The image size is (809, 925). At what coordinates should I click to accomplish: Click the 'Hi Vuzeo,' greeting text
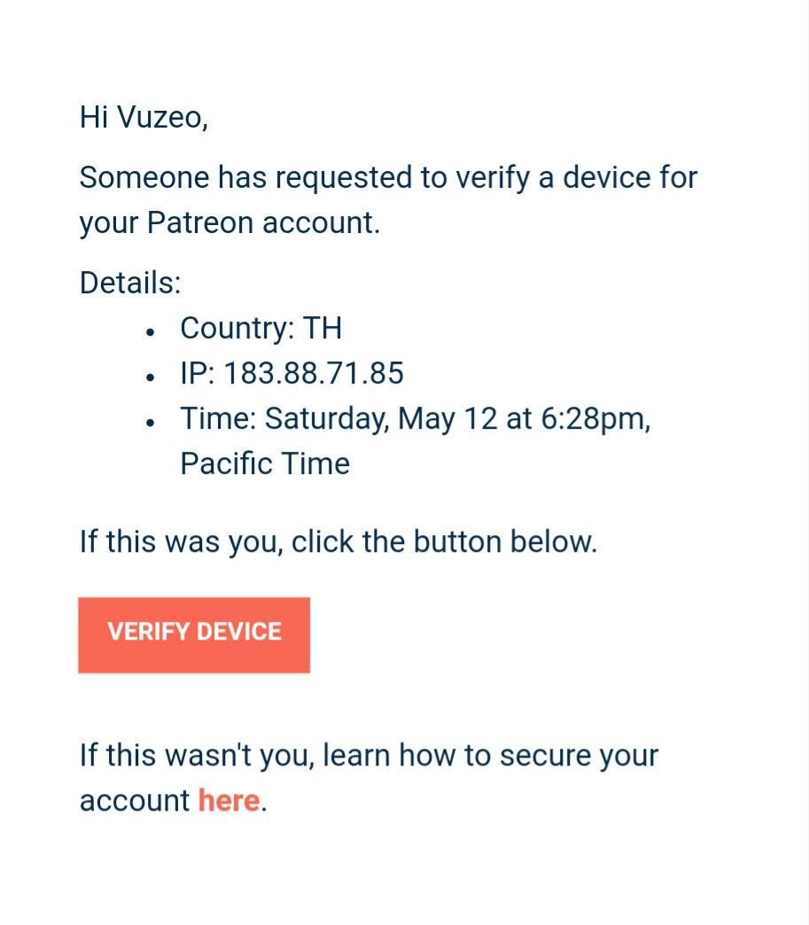coord(144,117)
